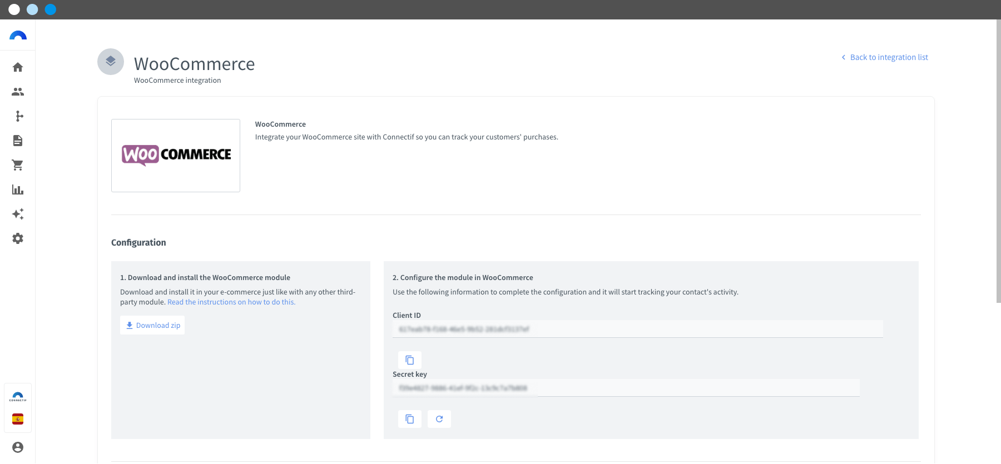Click '2. Configure the module in WooCommerce' heading
Viewport: 1001px width, 464px height.
[x=463, y=278]
